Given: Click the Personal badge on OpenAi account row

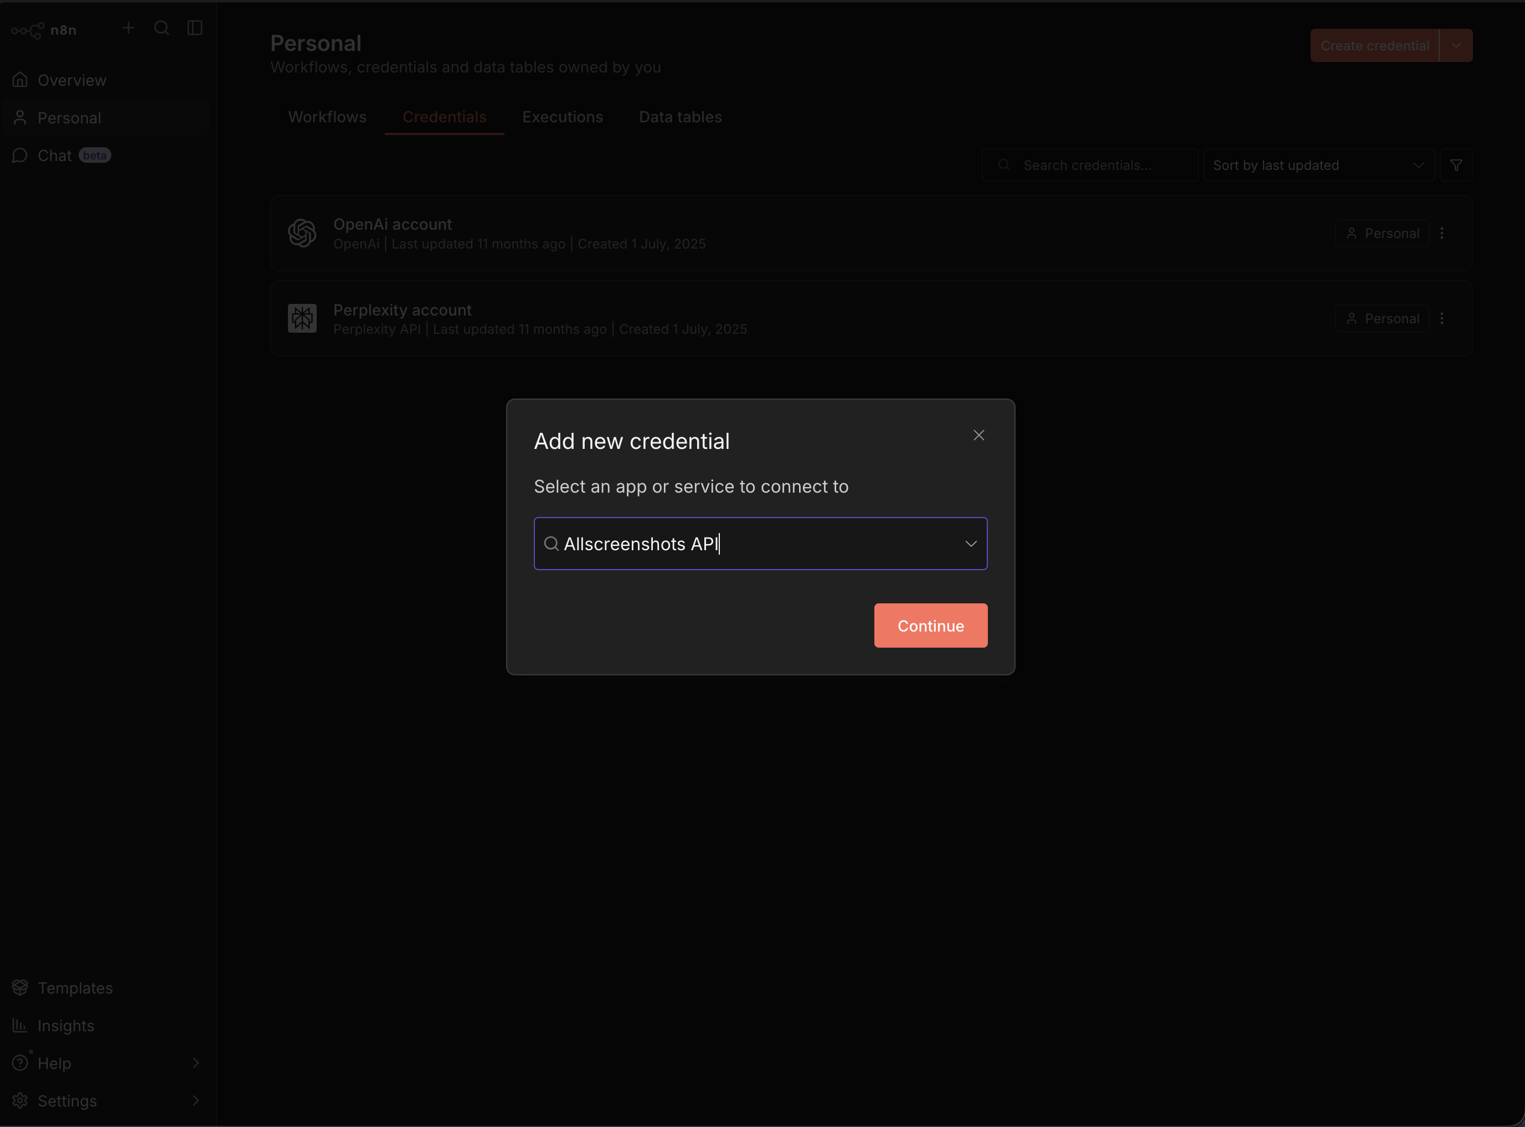Looking at the screenshot, I should [1382, 233].
